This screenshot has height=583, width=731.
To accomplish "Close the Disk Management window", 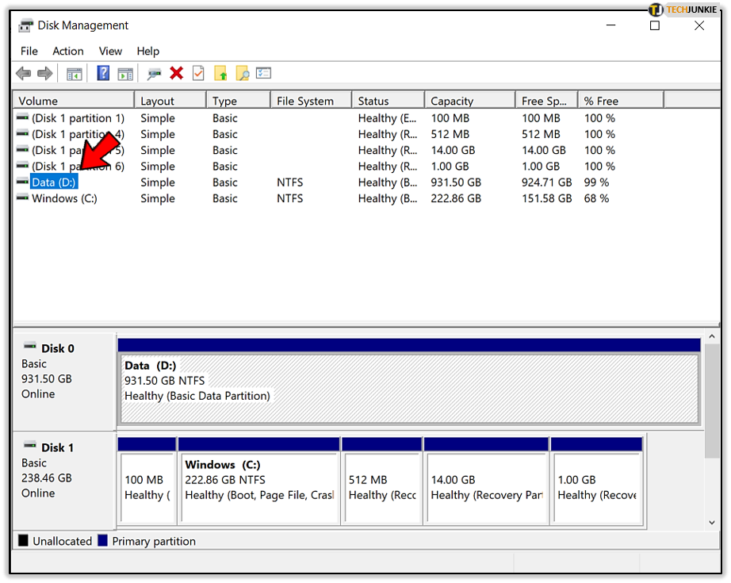I will [x=698, y=25].
